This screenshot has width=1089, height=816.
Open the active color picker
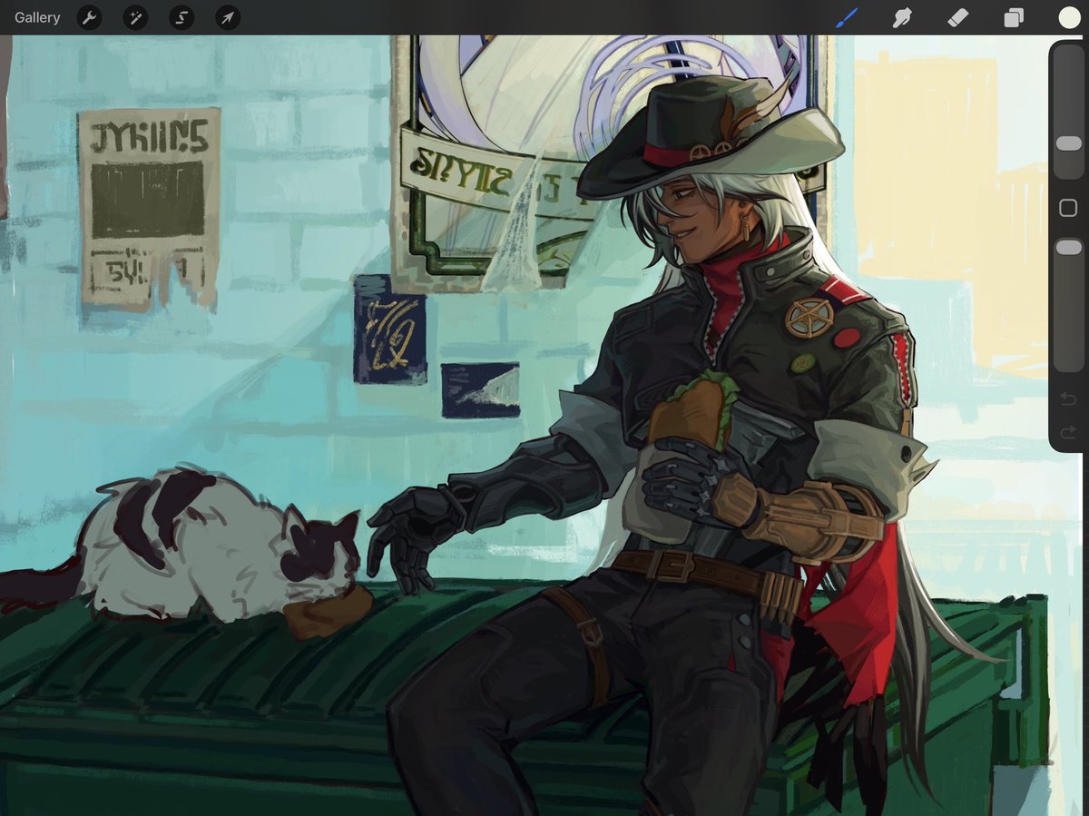[1069, 17]
